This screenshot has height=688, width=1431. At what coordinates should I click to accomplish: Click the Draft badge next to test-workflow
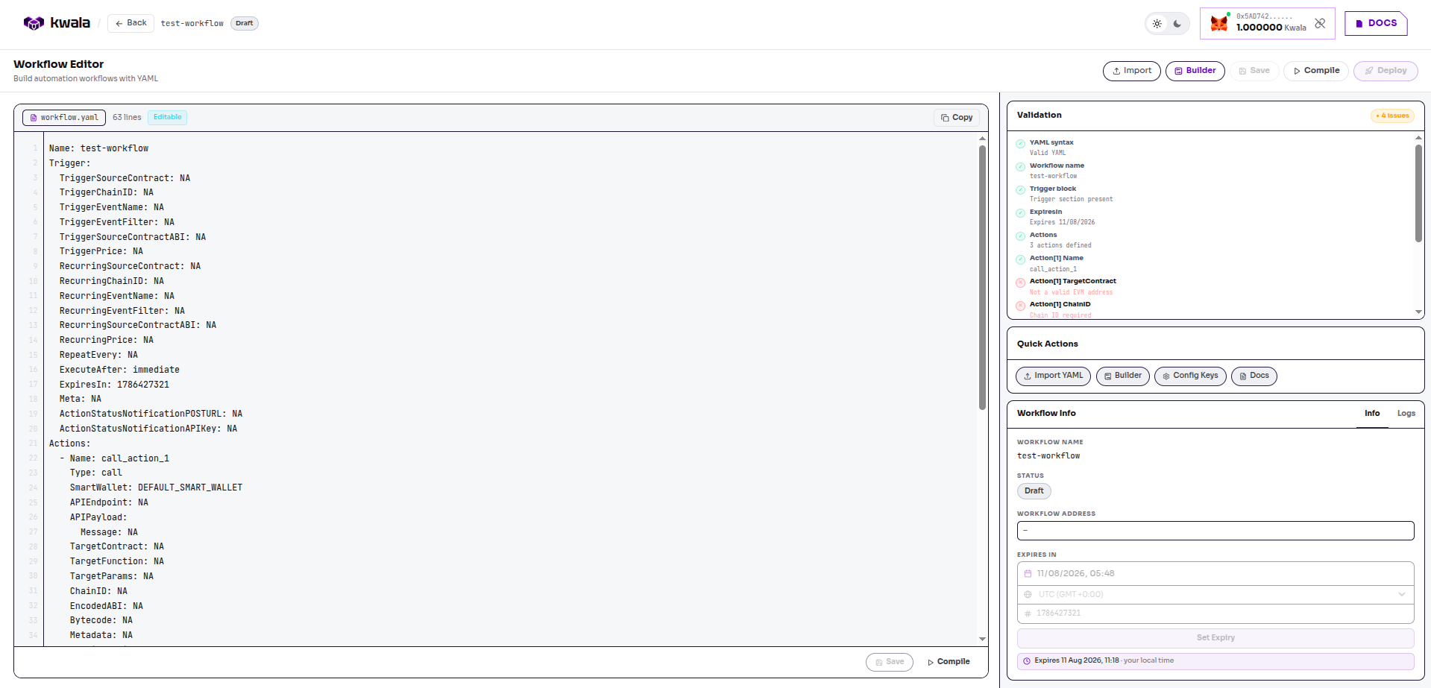[x=245, y=23]
